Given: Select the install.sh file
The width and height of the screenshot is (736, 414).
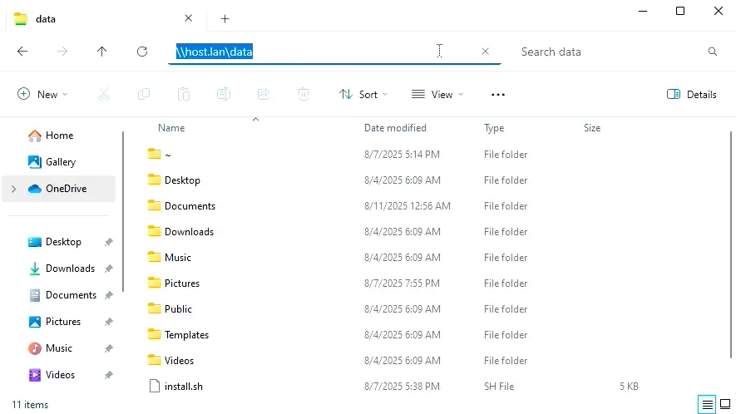Looking at the screenshot, I should [183, 387].
